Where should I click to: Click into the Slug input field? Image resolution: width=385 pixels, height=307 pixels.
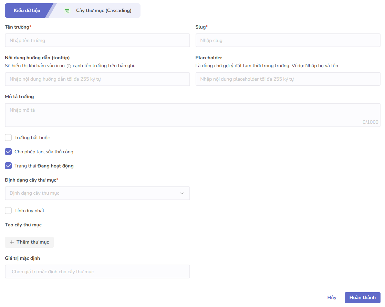pyautogui.click(x=288, y=40)
